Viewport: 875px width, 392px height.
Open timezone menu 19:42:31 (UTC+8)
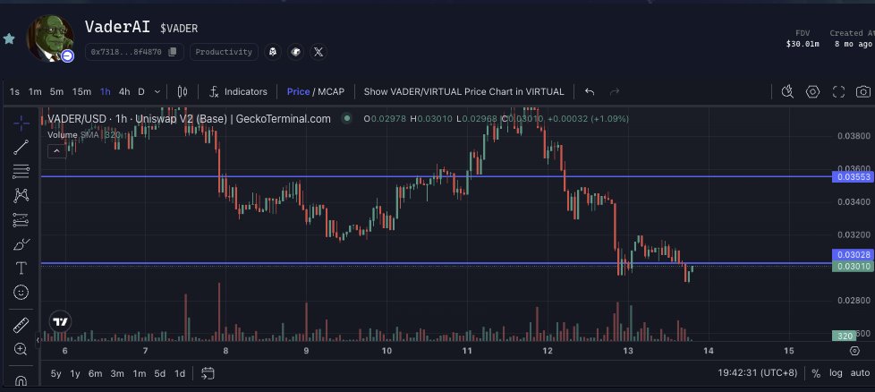coord(757,373)
